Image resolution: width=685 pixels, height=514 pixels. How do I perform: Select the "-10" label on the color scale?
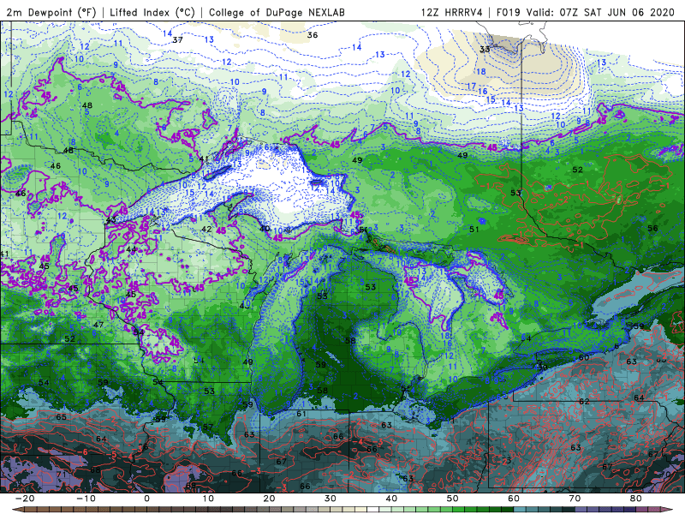(x=86, y=499)
